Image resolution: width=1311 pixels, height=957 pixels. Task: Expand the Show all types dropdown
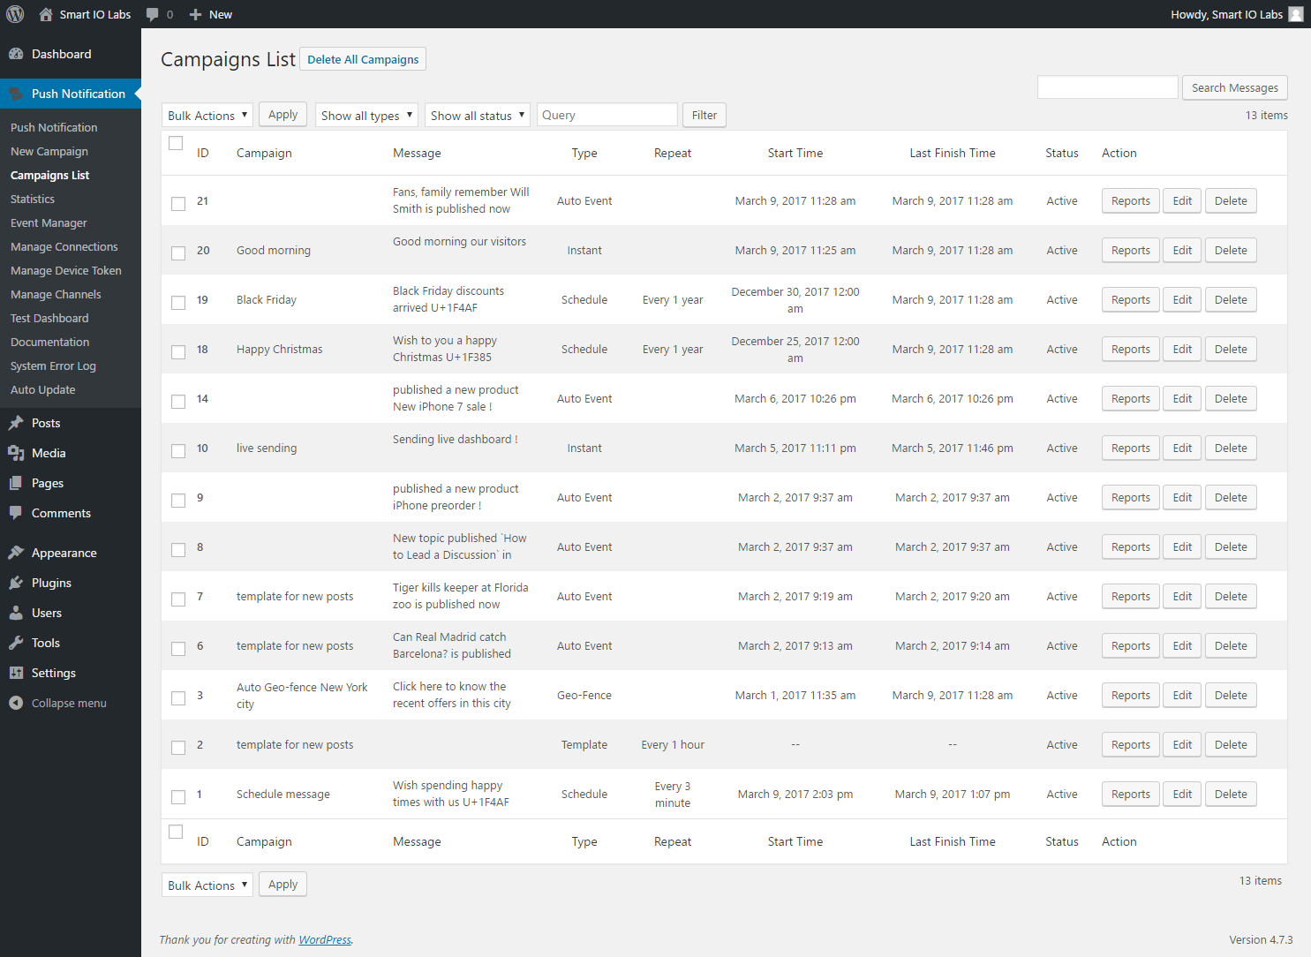tap(366, 116)
